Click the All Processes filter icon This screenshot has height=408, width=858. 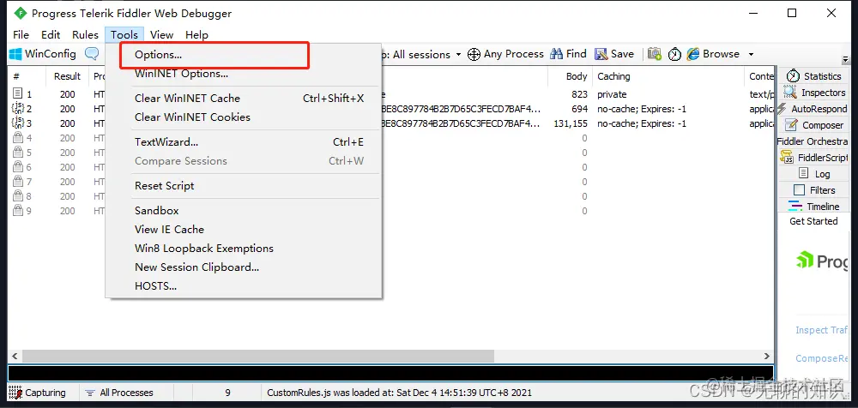(x=90, y=393)
